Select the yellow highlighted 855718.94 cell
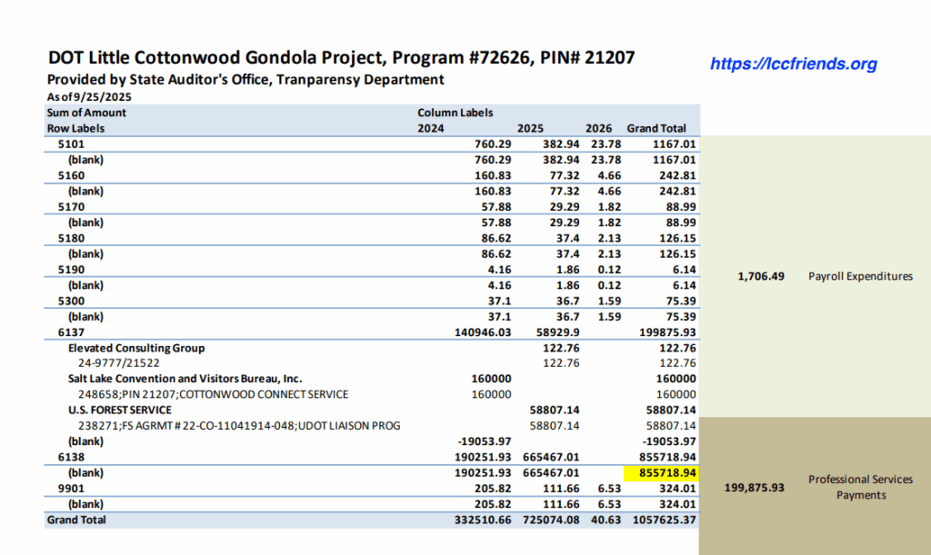The width and height of the screenshot is (931, 555). pos(660,474)
